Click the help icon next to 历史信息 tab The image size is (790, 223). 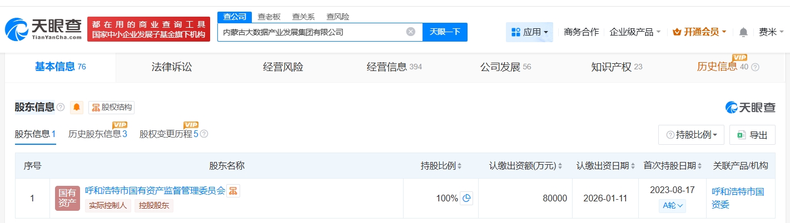755,67
